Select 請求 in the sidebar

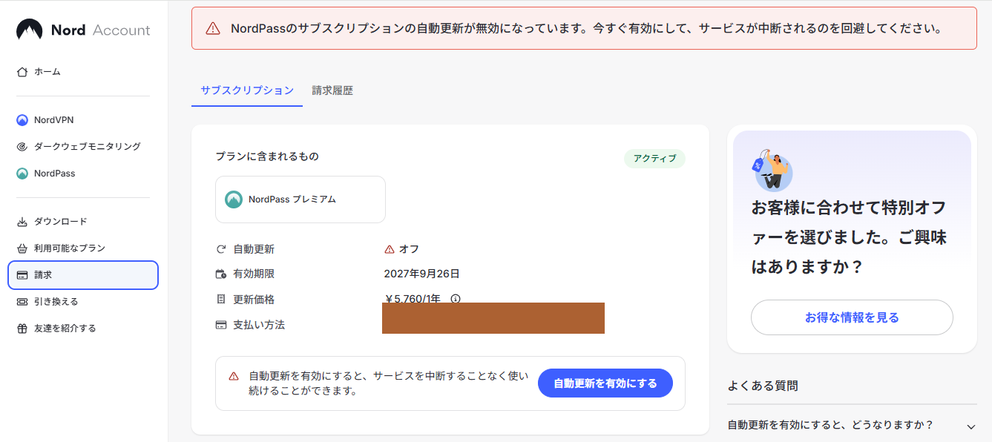point(83,275)
